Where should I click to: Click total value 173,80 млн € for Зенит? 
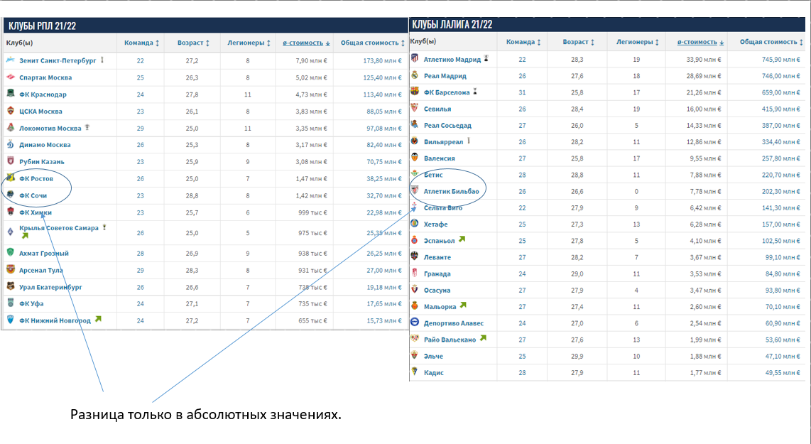[383, 60]
